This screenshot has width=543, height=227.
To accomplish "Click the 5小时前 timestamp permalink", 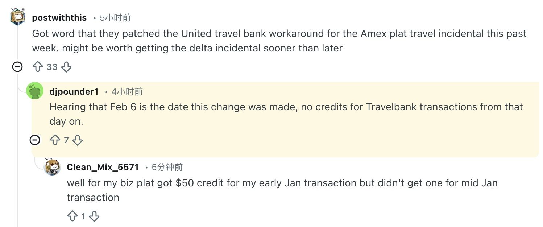I will [x=115, y=17].
